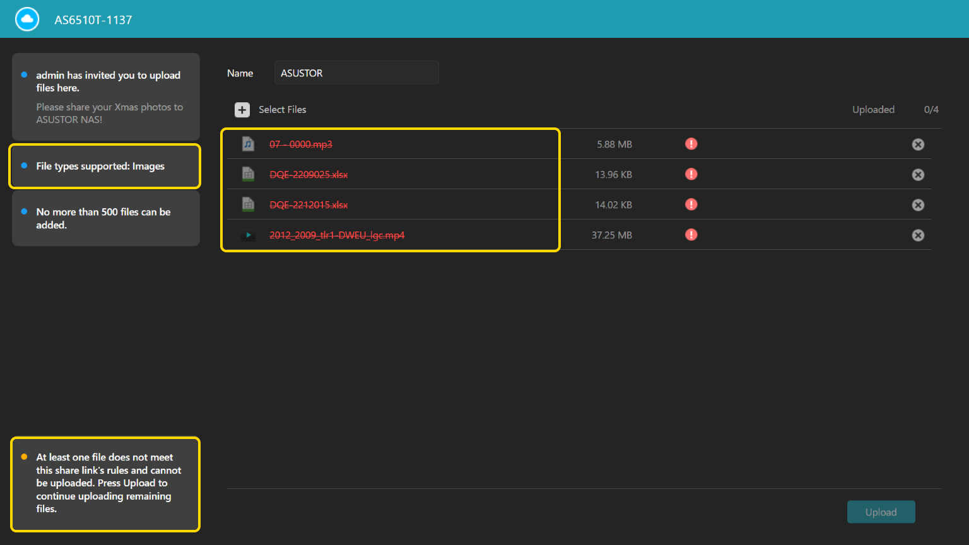Remove DQE-2209025.xlsx from the list
Image resolution: width=969 pixels, height=545 pixels.
[x=918, y=175]
